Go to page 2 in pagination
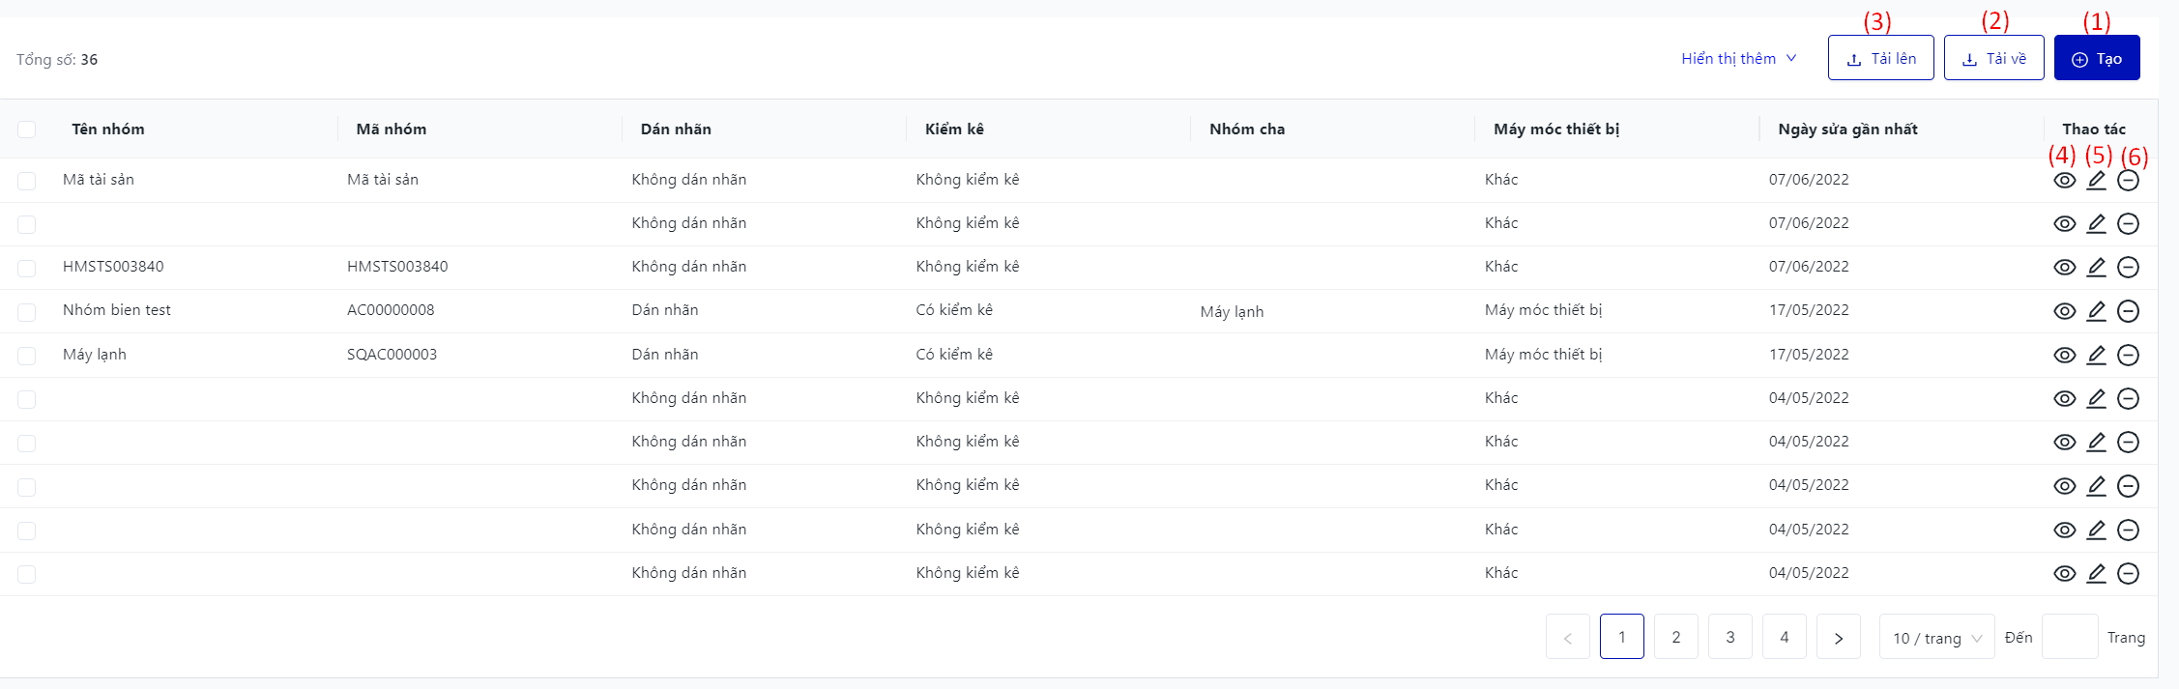2179x689 pixels. pyautogui.click(x=1675, y=638)
